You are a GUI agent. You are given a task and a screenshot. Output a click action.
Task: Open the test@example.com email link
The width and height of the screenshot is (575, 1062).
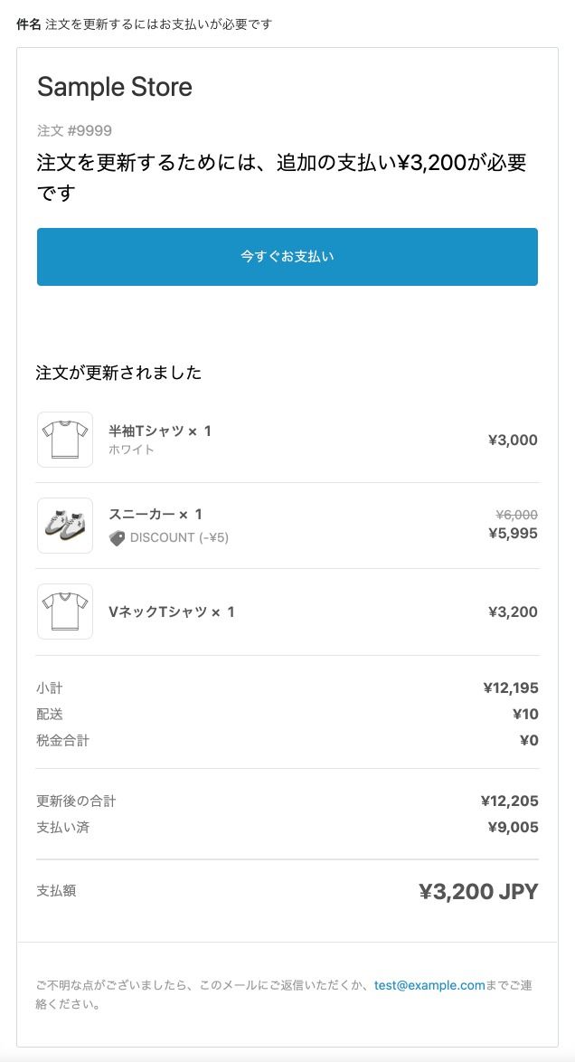(x=429, y=985)
